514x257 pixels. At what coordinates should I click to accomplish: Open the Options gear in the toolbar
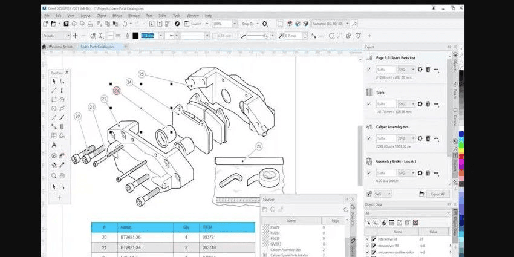click(265, 24)
